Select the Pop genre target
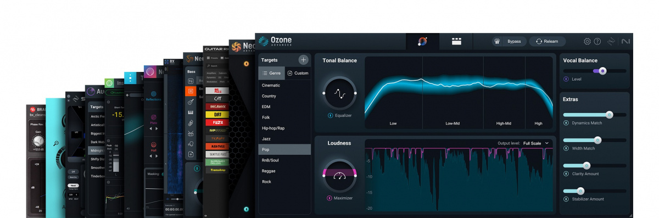Image resolution: width=659 pixels, height=218 pixels. click(284, 149)
